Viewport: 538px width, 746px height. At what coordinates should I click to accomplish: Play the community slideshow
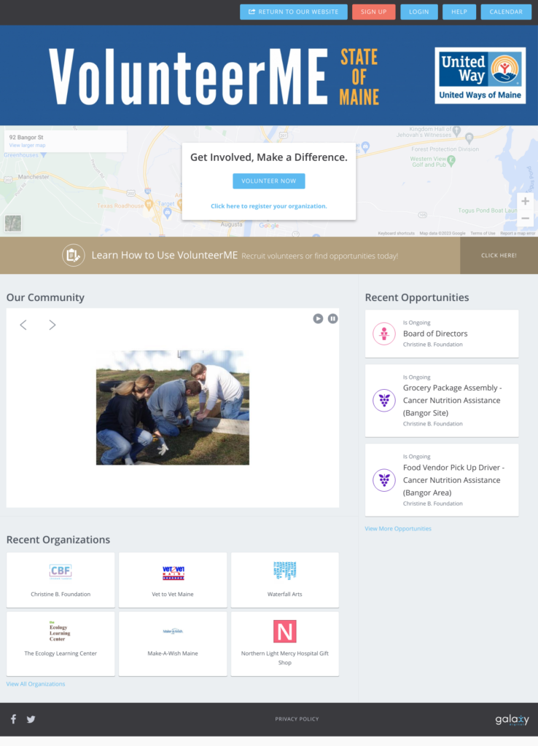point(318,319)
